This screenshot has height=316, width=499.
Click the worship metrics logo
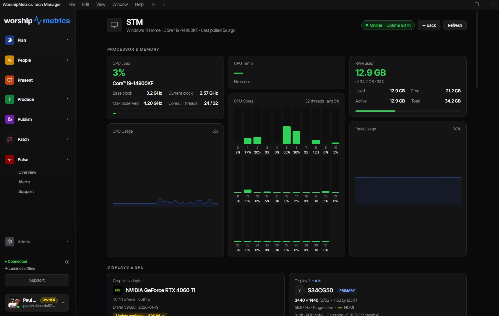point(37,21)
